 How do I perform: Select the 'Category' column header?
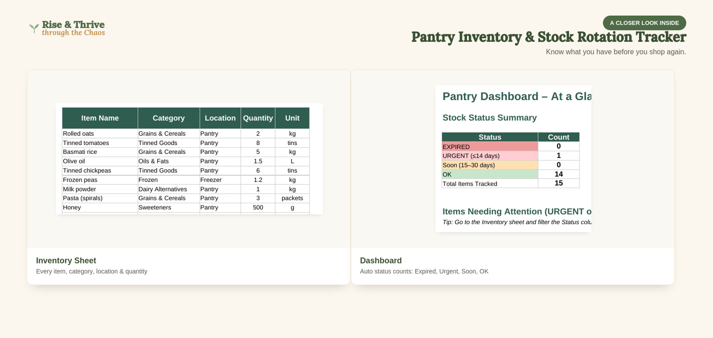coord(169,118)
